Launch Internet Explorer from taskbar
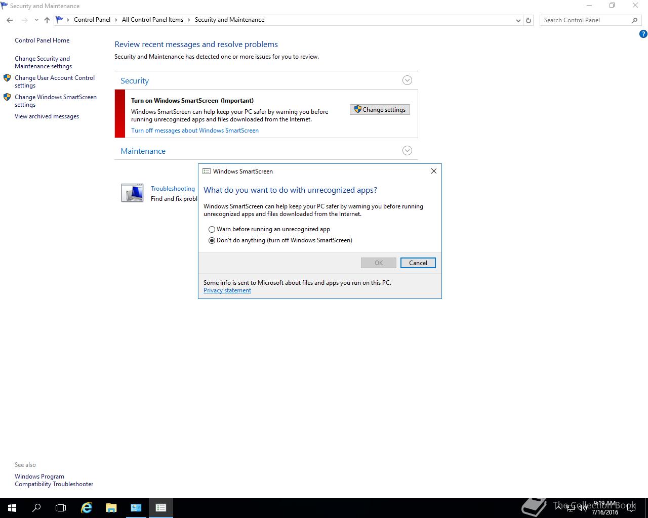The height and width of the screenshot is (518, 648). (x=87, y=508)
